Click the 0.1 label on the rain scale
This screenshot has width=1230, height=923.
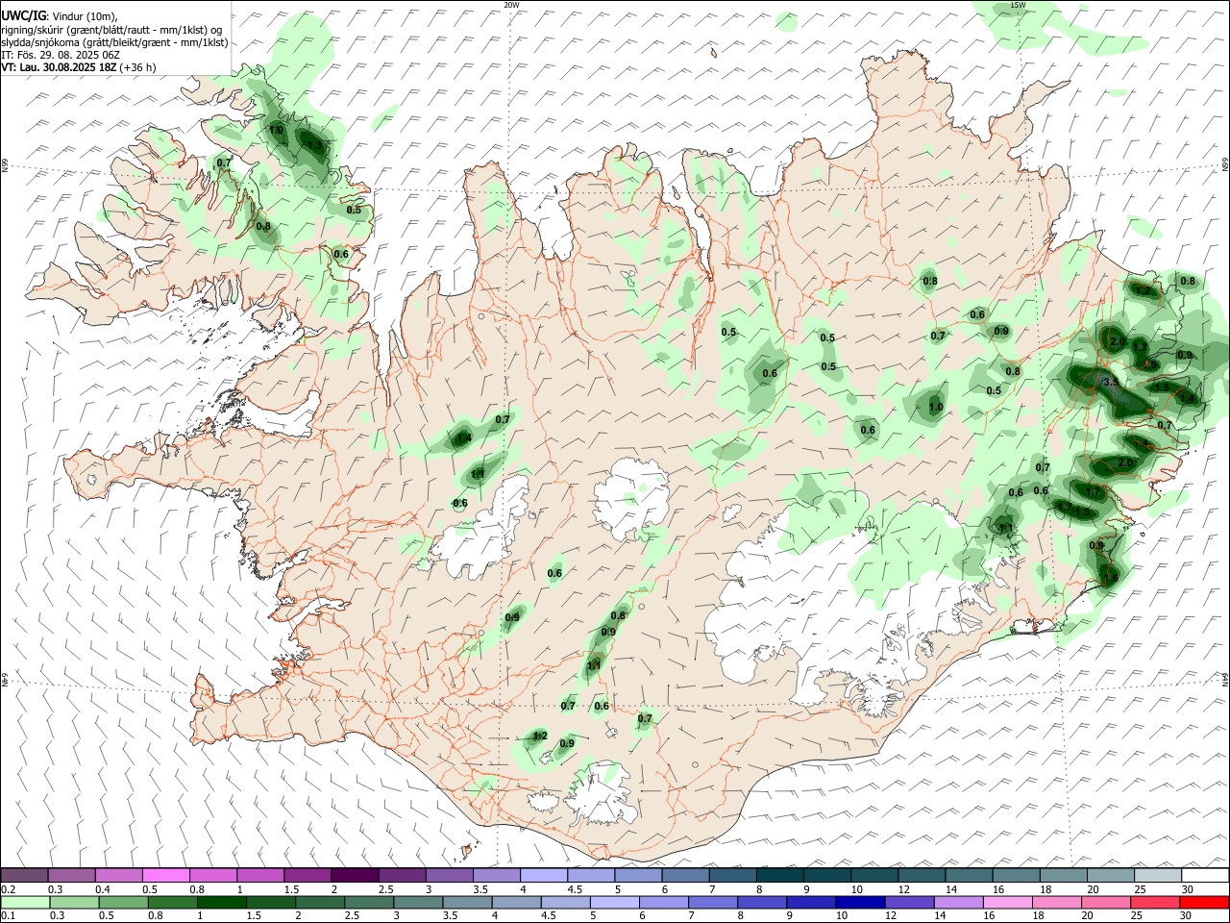[8, 917]
